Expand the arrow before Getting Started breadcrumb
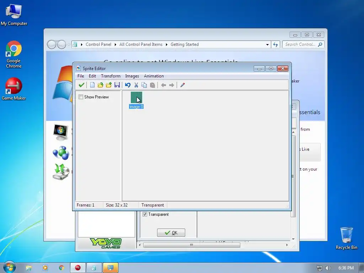Screen dimensions: 364x273 [166, 44]
